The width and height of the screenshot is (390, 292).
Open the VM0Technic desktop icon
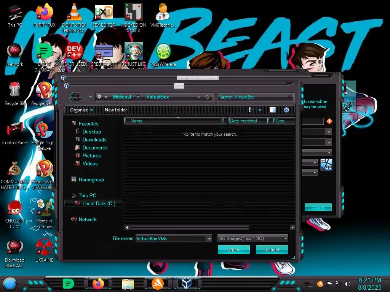click(x=163, y=15)
